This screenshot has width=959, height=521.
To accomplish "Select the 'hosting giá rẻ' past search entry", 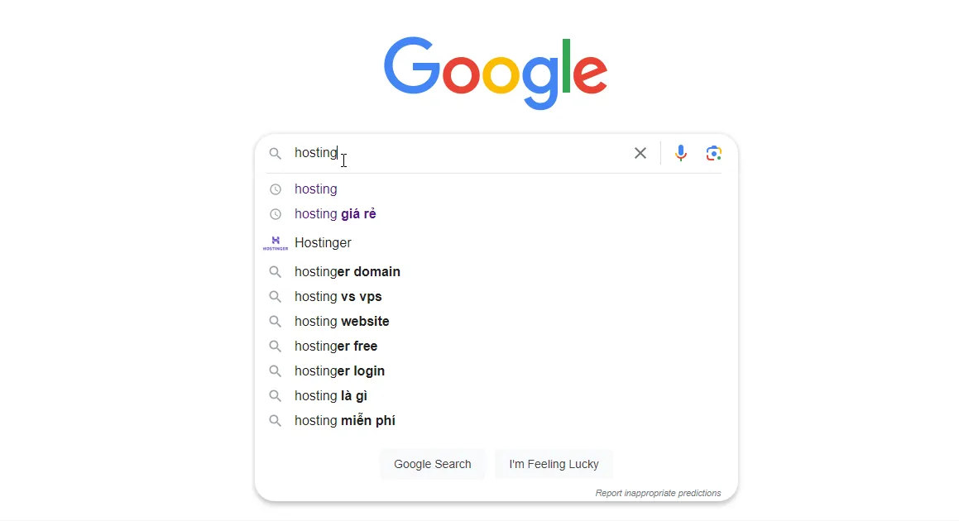I will (334, 213).
